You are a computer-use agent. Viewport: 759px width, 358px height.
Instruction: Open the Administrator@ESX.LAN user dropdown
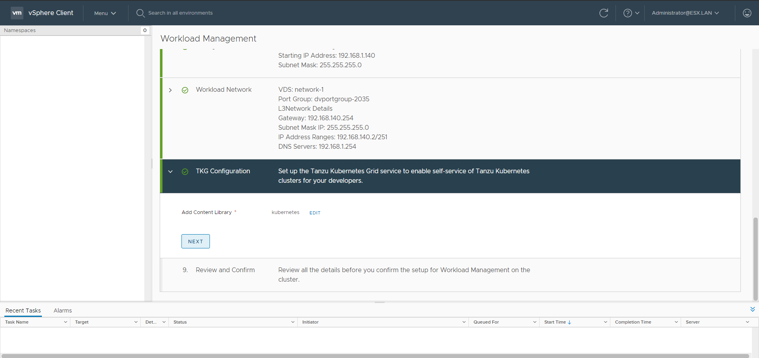(x=685, y=13)
